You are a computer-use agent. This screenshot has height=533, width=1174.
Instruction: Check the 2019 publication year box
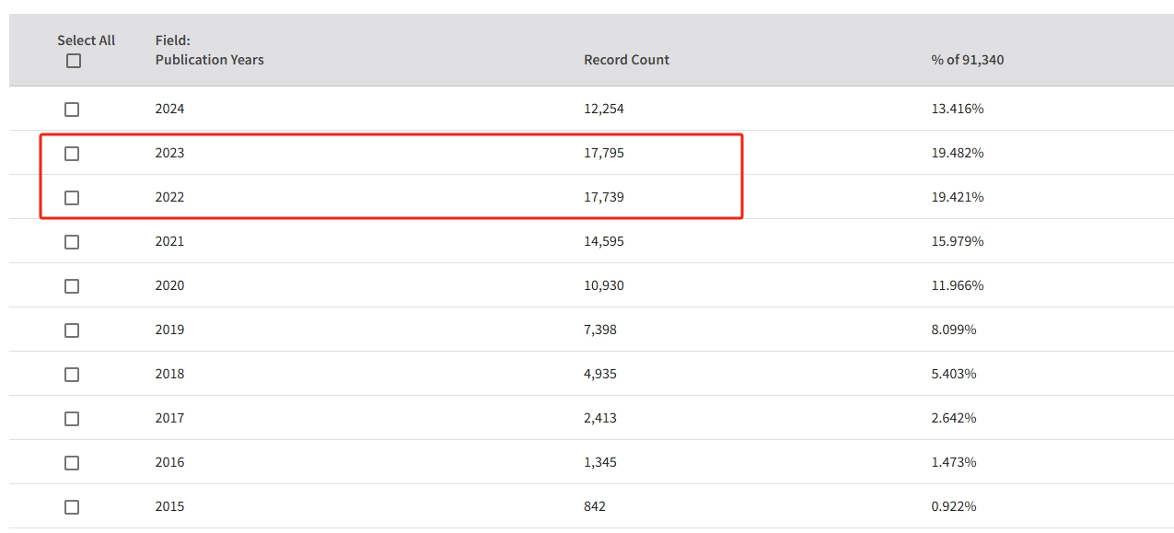72,330
